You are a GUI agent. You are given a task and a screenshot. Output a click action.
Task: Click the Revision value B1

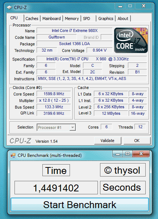pyautogui.click(x=137, y=72)
